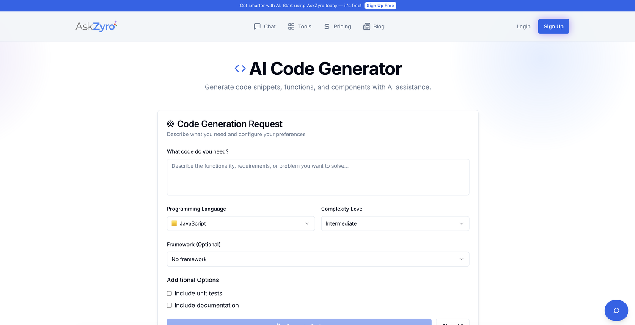
Task: Open the floating chat bubble at bottom right
Action: point(616,310)
